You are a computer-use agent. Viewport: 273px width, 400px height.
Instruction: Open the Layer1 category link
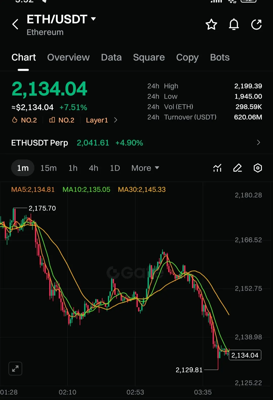coord(97,120)
